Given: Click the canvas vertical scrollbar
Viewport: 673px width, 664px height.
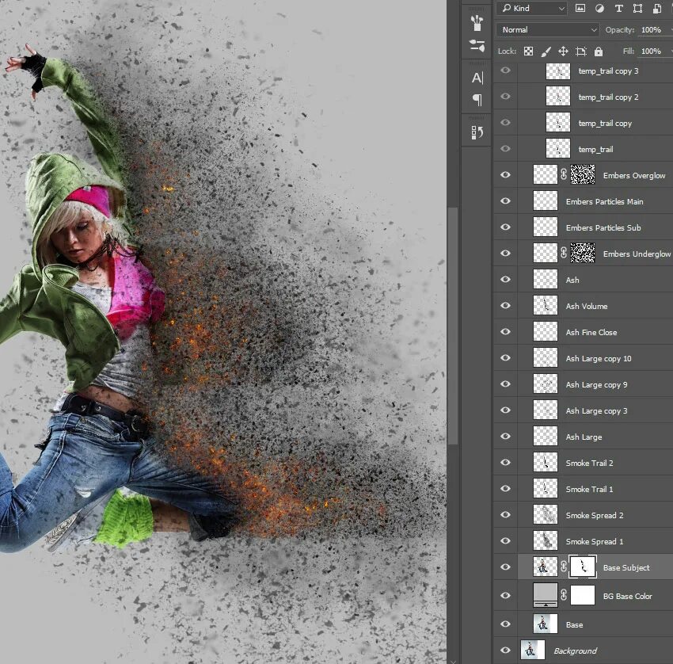Looking at the screenshot, I should point(452,326).
